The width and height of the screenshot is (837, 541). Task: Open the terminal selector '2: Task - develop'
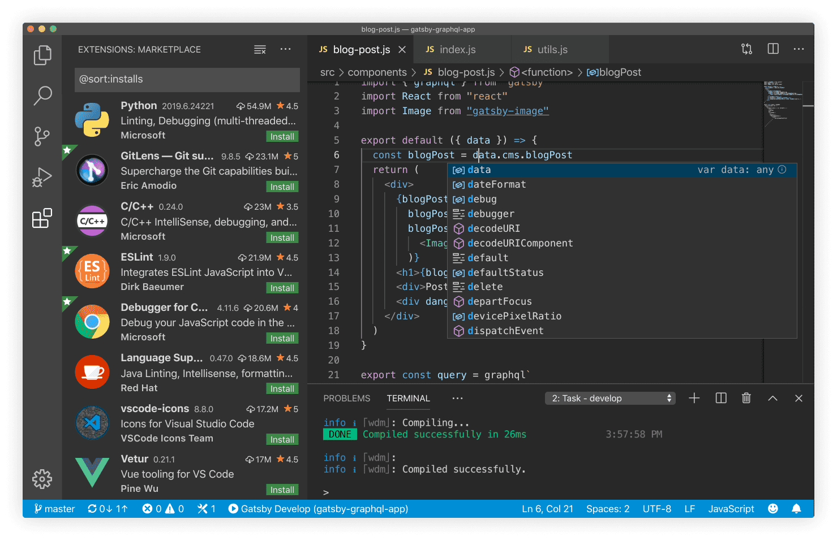[611, 399]
